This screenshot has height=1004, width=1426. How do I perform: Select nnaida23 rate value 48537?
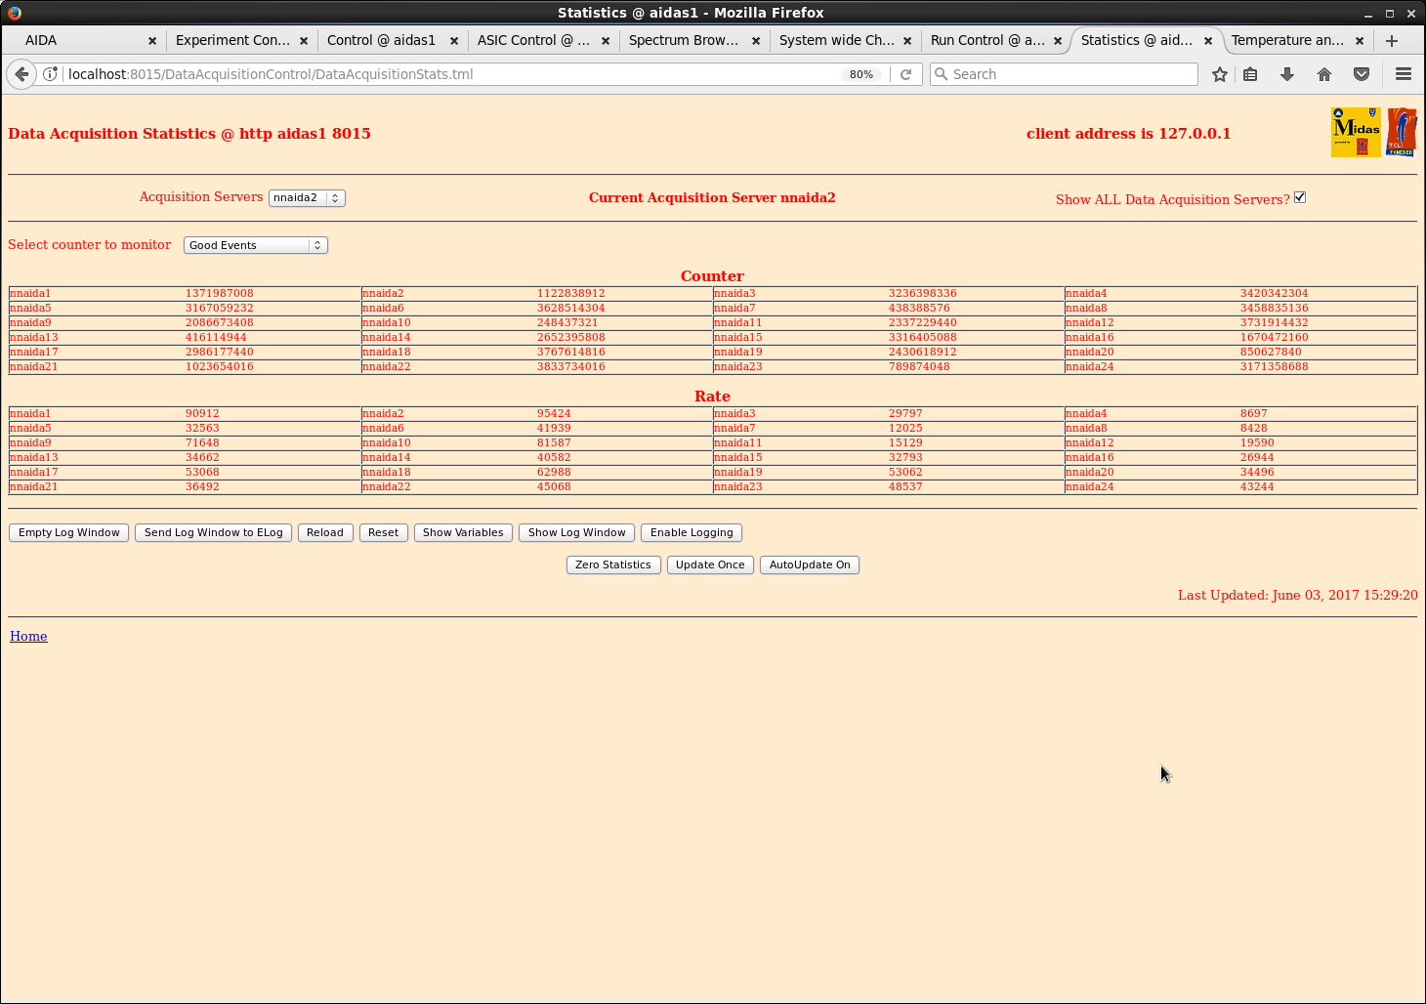click(x=905, y=486)
